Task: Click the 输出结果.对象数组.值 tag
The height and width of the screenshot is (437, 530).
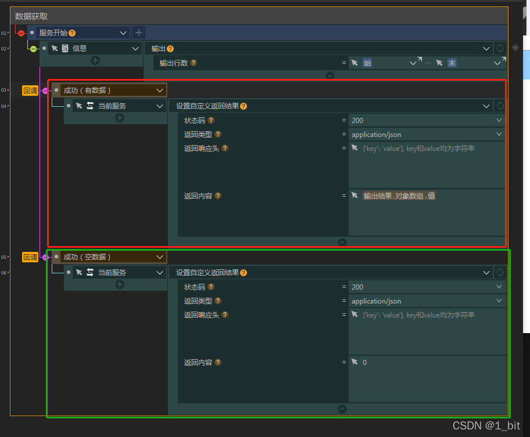Action: 399,196
